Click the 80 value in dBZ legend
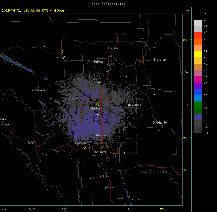Image resolution: width=217 pixels, height=212 pixels. pos(205,20)
